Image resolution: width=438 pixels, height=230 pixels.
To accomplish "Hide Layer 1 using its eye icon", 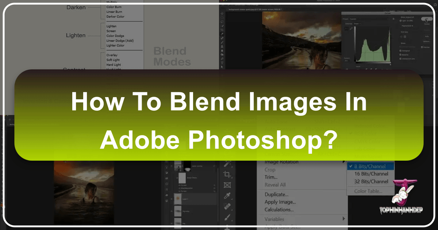I will [172, 198].
